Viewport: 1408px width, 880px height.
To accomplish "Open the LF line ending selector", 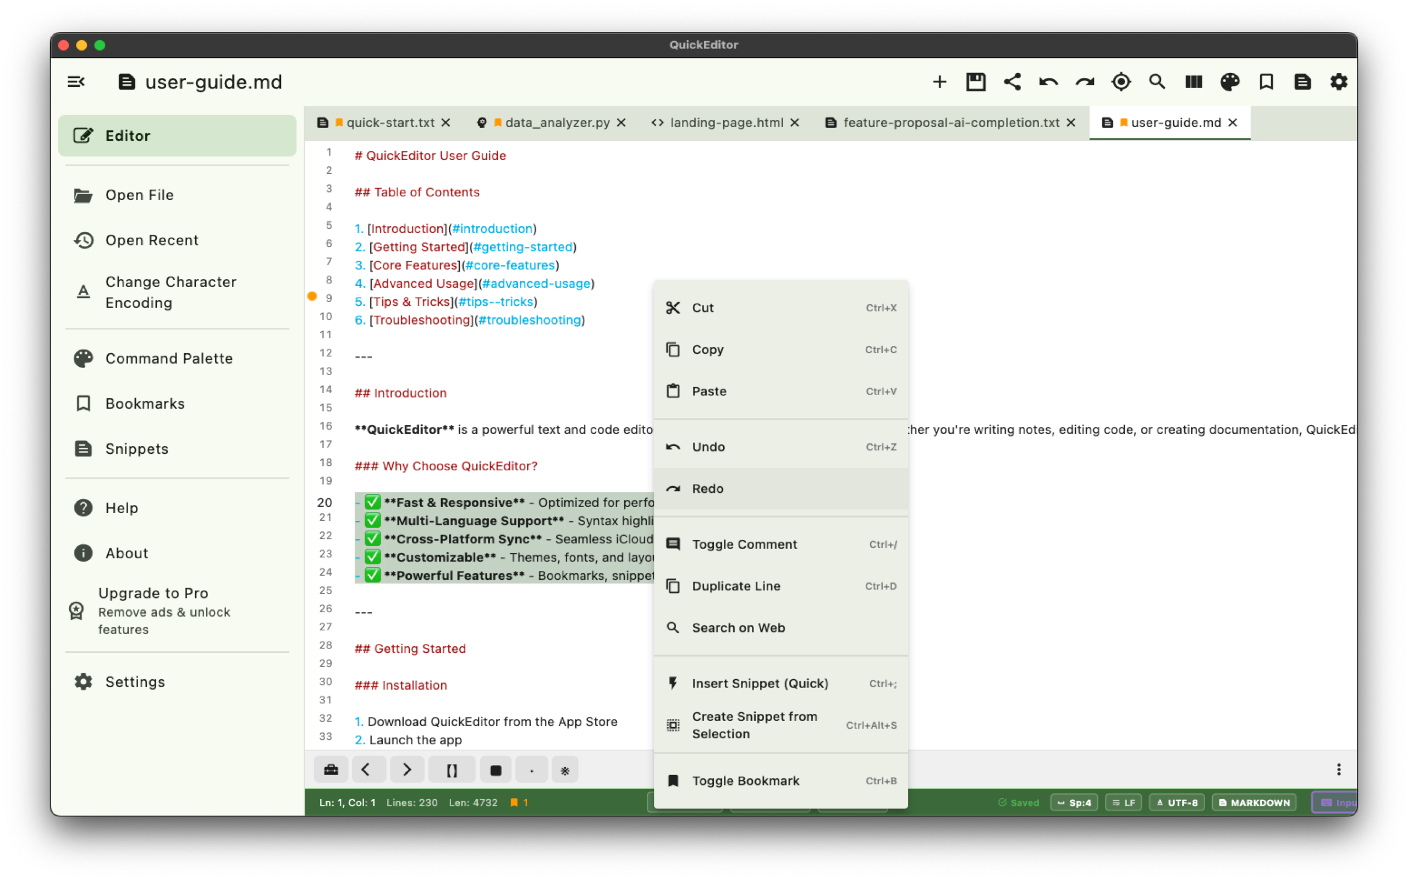I will 1124,802.
